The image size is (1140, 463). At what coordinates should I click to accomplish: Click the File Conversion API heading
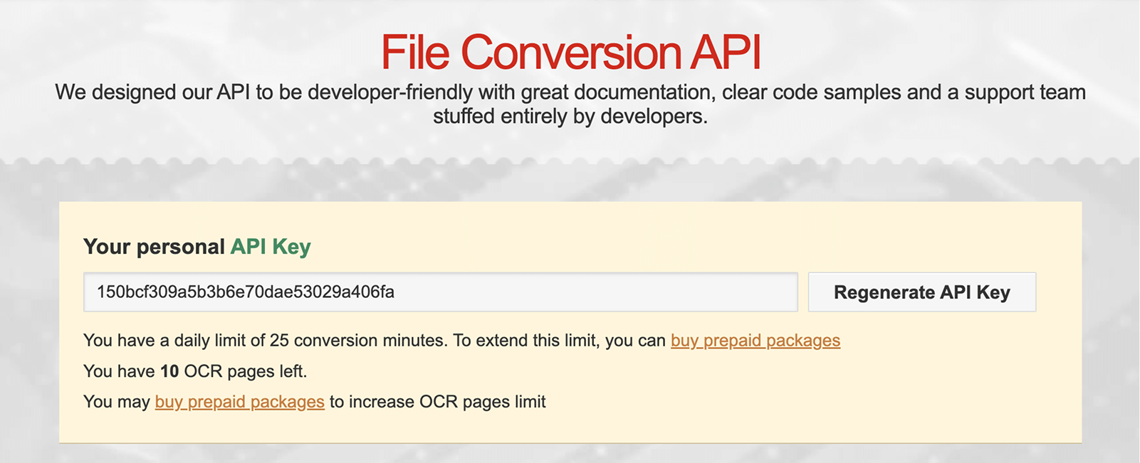point(570,52)
